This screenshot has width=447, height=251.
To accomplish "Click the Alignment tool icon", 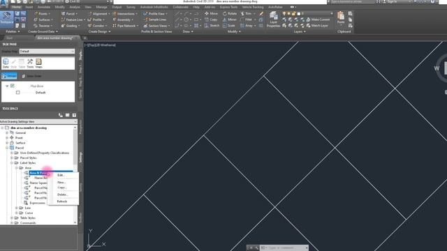I will click(x=90, y=14).
